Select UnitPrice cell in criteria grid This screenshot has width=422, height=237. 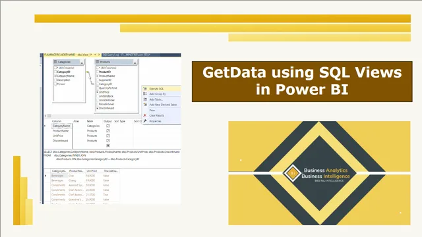click(x=61, y=136)
